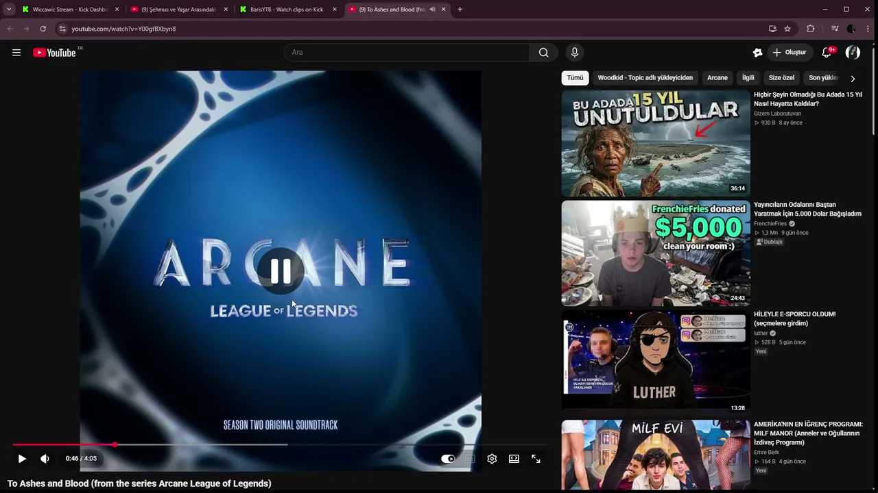Close the BarisYTB tab
This screenshot has height=493, width=878.
[x=335, y=10]
